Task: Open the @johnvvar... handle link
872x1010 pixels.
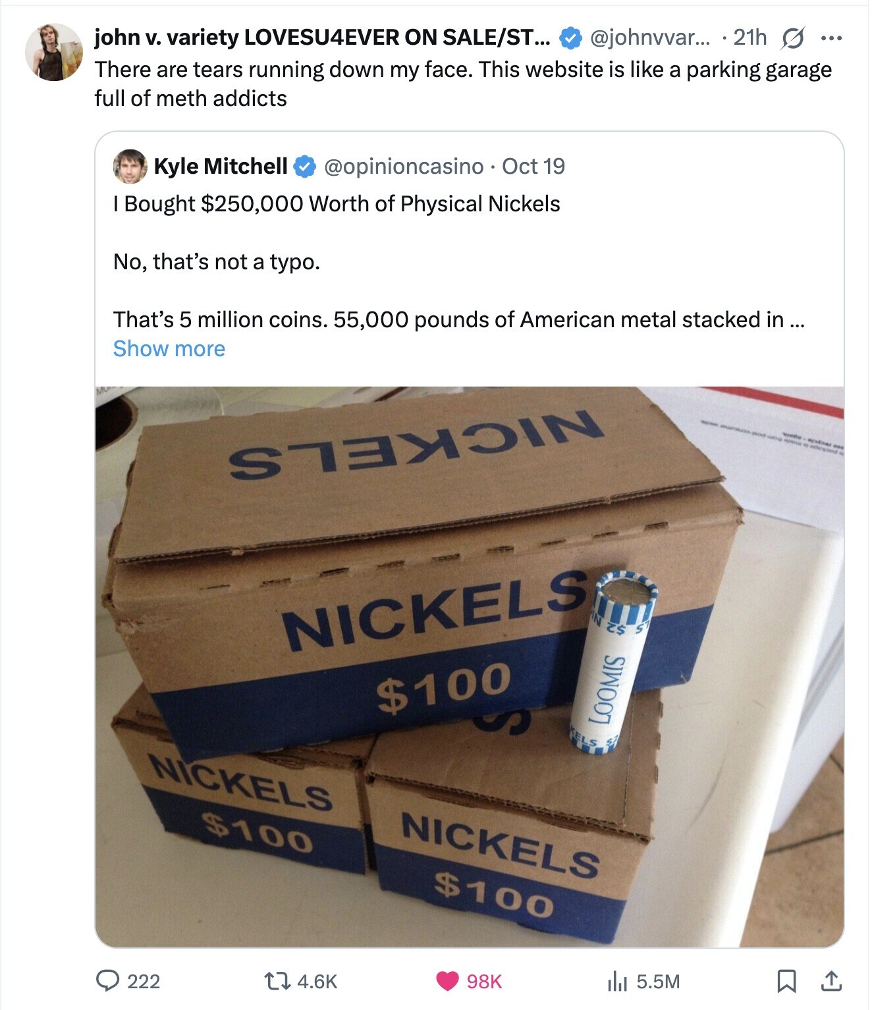Action: (650, 38)
